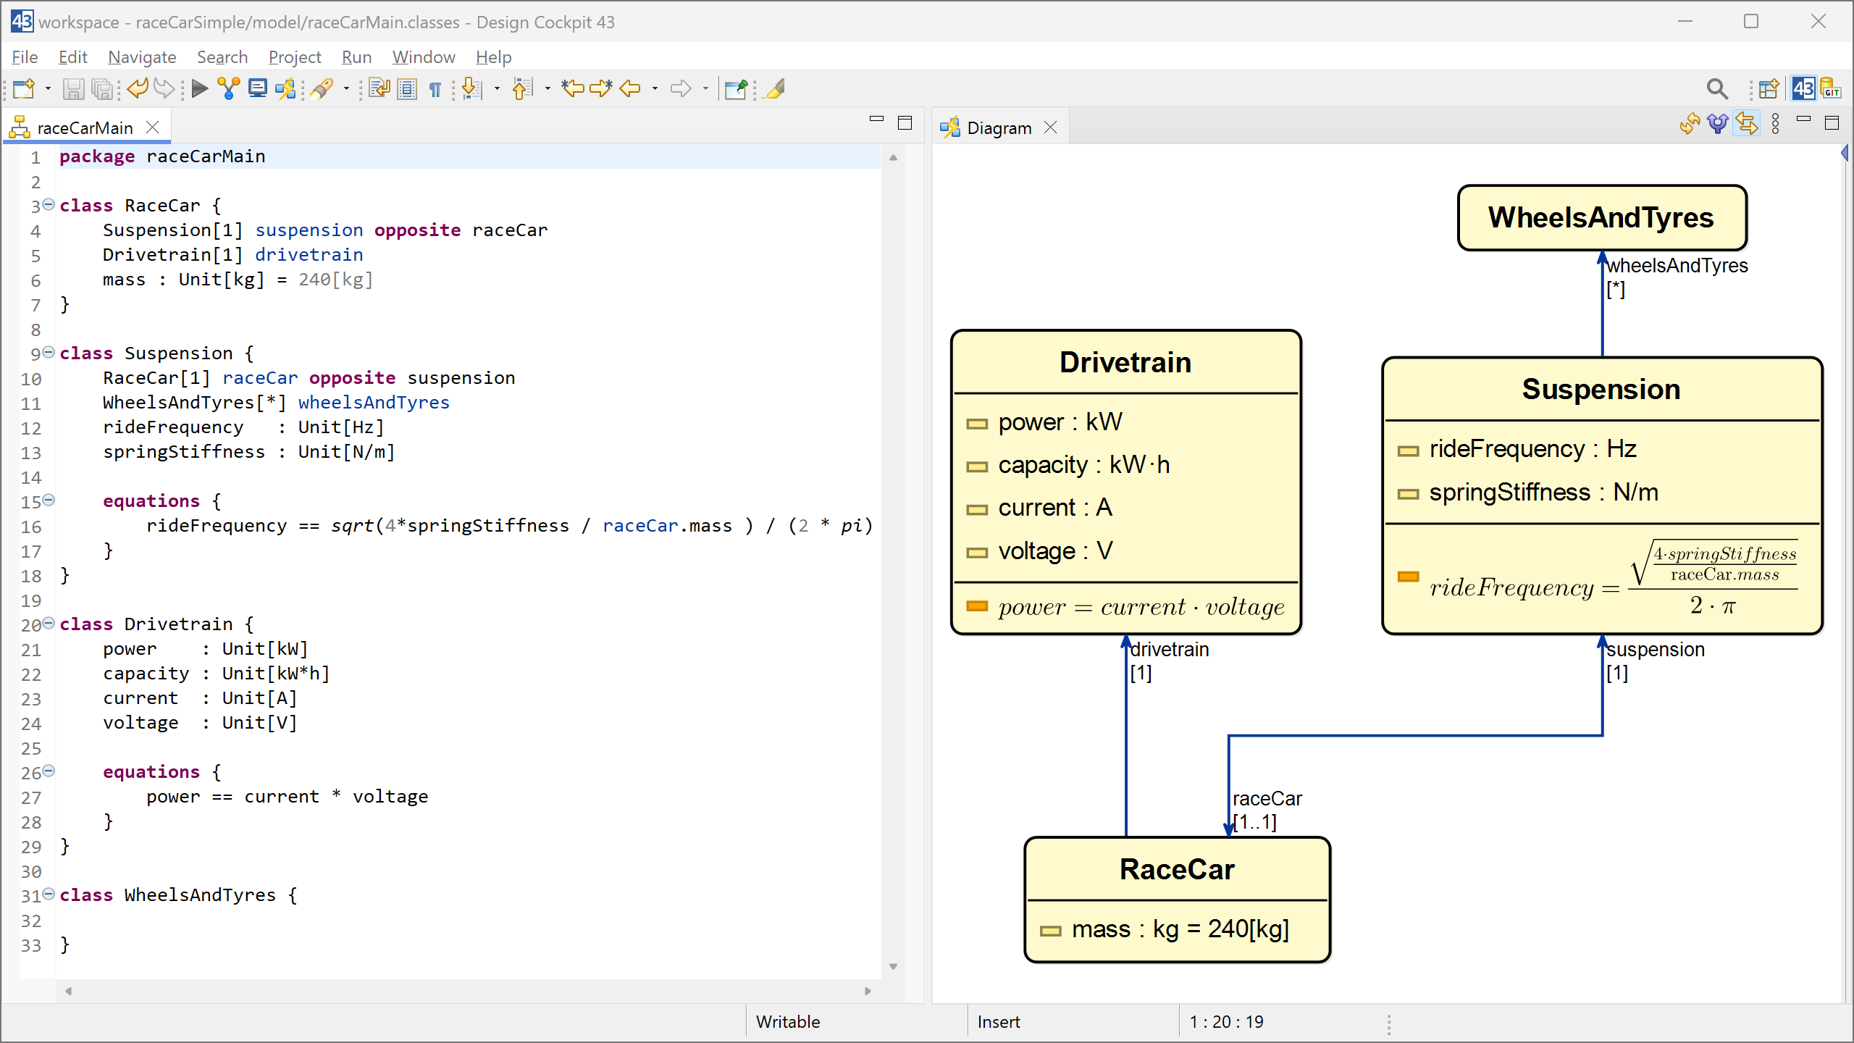Click the blue fork arrows icon in Diagram panel
This screenshot has width=1854, height=1043.
(1717, 125)
